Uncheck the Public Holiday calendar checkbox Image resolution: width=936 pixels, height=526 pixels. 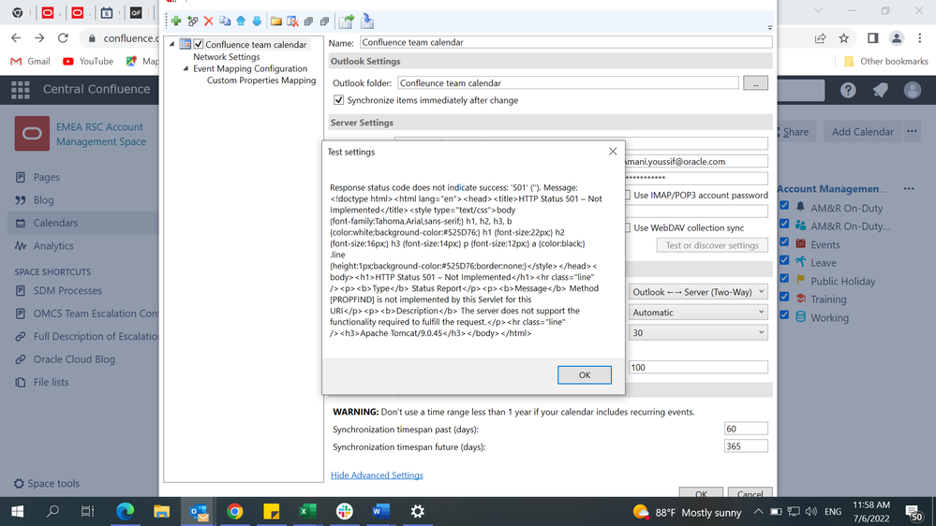click(784, 279)
